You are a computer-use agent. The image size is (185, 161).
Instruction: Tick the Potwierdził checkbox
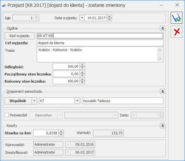[7, 115]
